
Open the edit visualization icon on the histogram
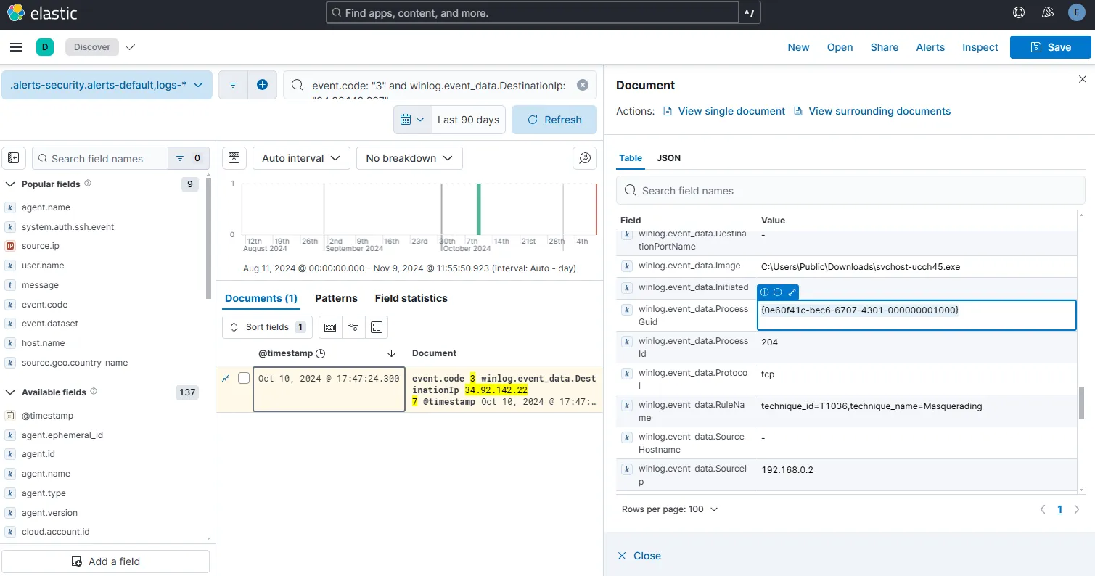[585, 157]
